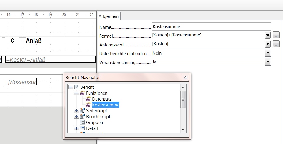Click the Seitenkopf section icon
283x144 pixels.
click(x=82, y=111)
